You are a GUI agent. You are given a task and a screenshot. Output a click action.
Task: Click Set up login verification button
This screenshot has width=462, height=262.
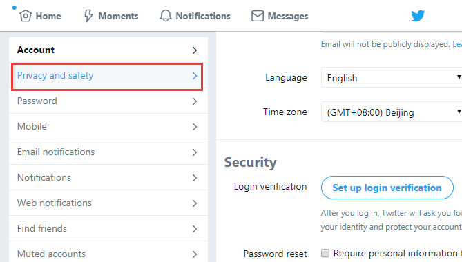(x=387, y=188)
